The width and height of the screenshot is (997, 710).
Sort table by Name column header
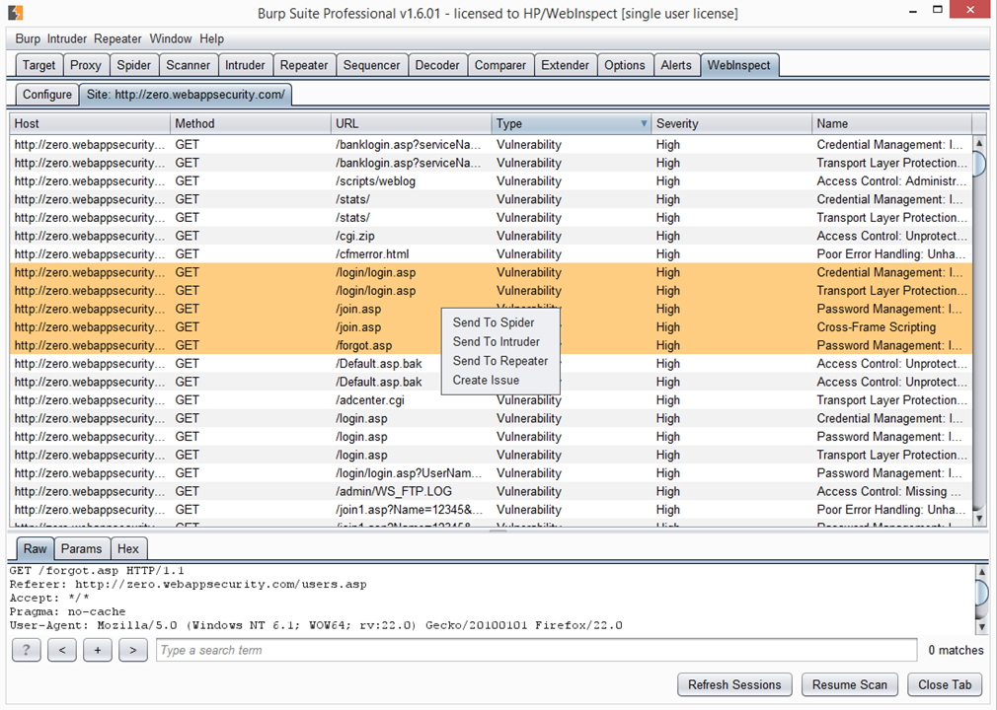coord(891,124)
